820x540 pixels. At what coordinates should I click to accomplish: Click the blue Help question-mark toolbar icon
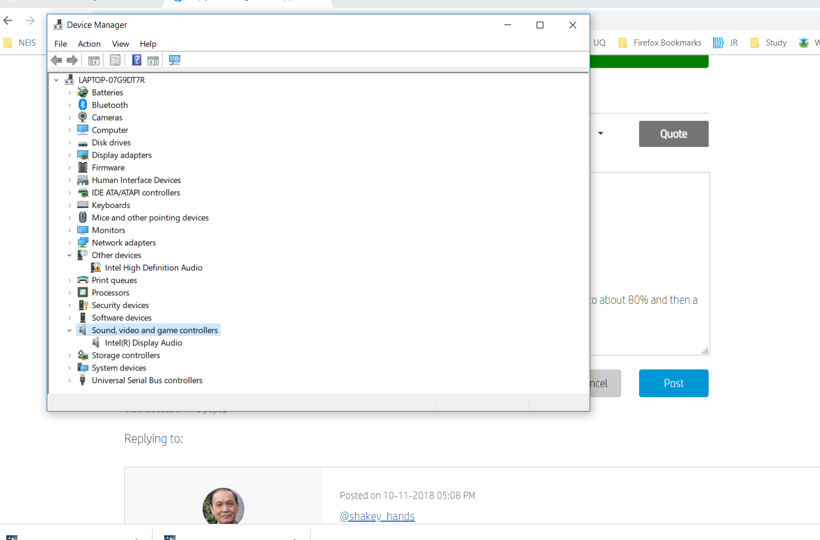(136, 60)
